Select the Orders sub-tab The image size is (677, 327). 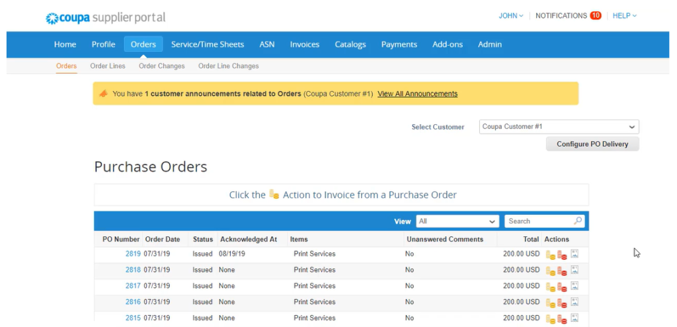pyautogui.click(x=67, y=66)
